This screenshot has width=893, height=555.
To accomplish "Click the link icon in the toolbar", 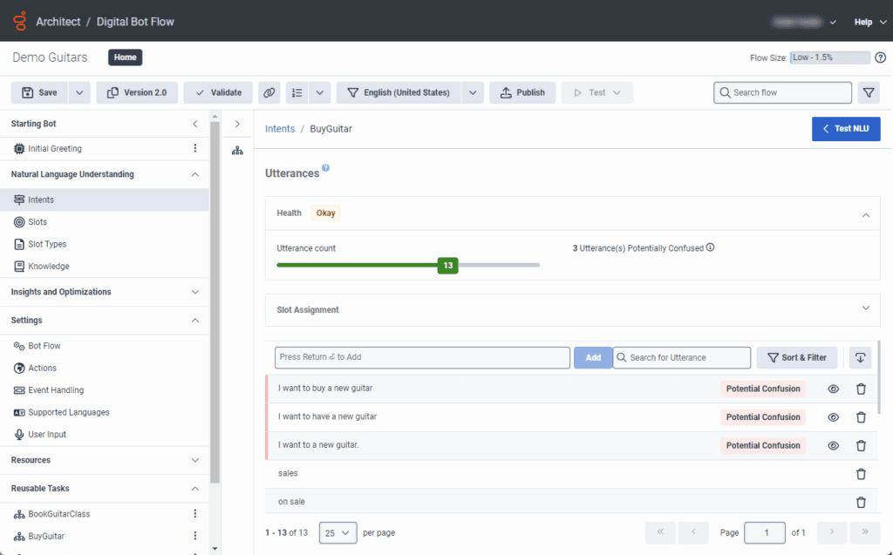I will [269, 92].
